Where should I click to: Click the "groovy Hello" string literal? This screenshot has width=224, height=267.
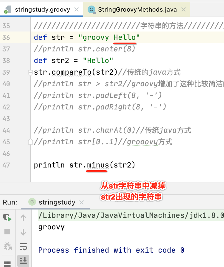[x=109, y=38]
